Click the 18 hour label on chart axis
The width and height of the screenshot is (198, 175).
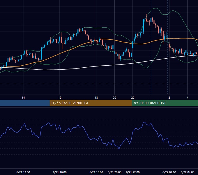tap(96, 98)
